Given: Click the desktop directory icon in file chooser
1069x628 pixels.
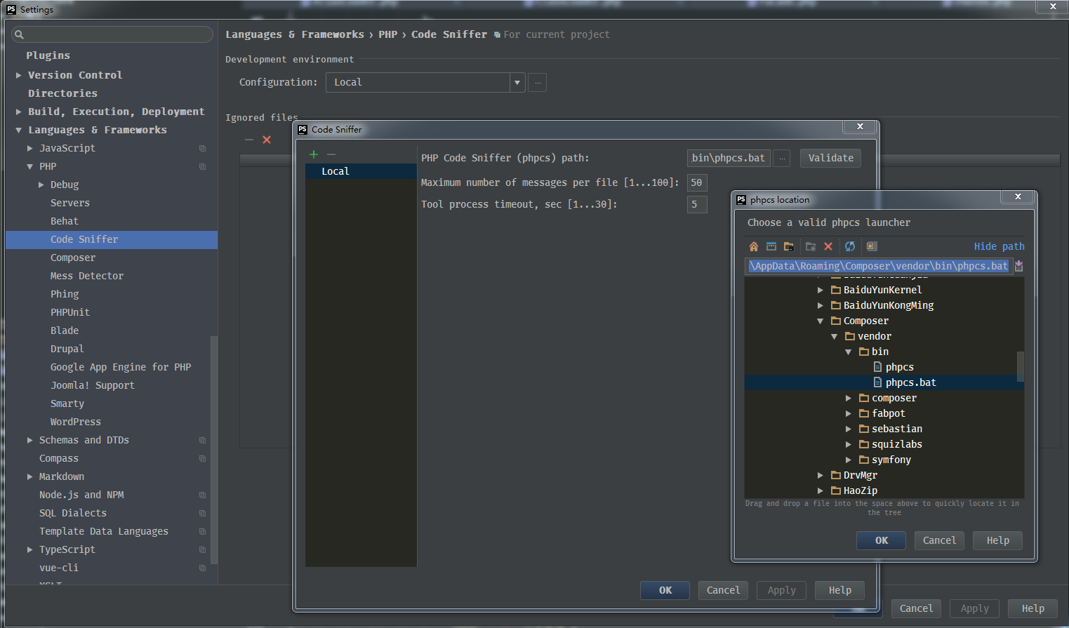Looking at the screenshot, I should pos(771,246).
